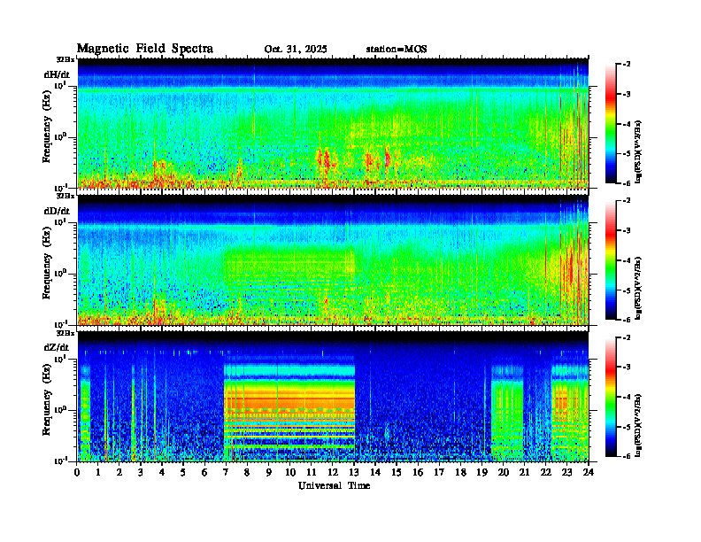Image resolution: width=701 pixels, height=542 pixels.
Task: Click the "dH/dt" panel label
Action: click(x=57, y=74)
